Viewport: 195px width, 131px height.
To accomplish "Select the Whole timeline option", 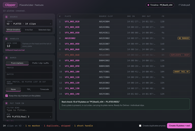I will [x=13, y=30].
